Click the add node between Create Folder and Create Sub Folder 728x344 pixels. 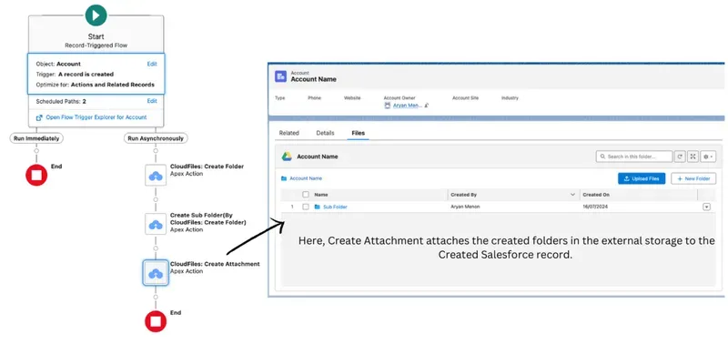(156, 200)
